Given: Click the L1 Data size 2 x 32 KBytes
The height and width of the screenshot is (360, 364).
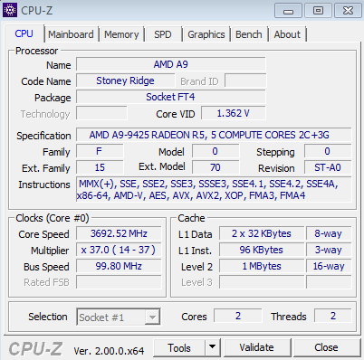Looking at the screenshot, I should point(262,233).
